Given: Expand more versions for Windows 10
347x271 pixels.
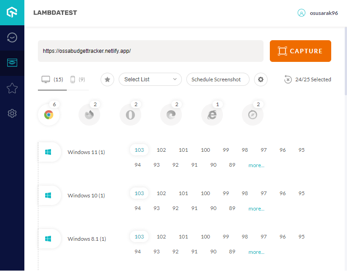Looking at the screenshot, I should [256, 209].
